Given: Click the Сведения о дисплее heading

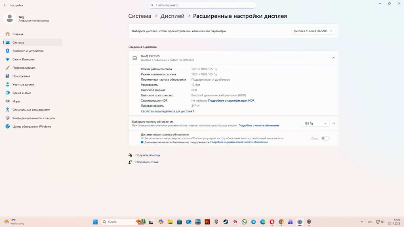Looking at the screenshot, I should pyautogui.click(x=143, y=47).
